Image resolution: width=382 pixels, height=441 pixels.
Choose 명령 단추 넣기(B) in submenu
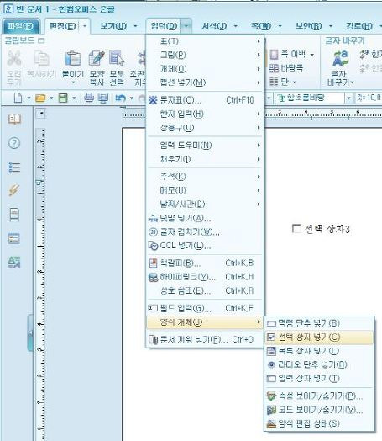319,323
